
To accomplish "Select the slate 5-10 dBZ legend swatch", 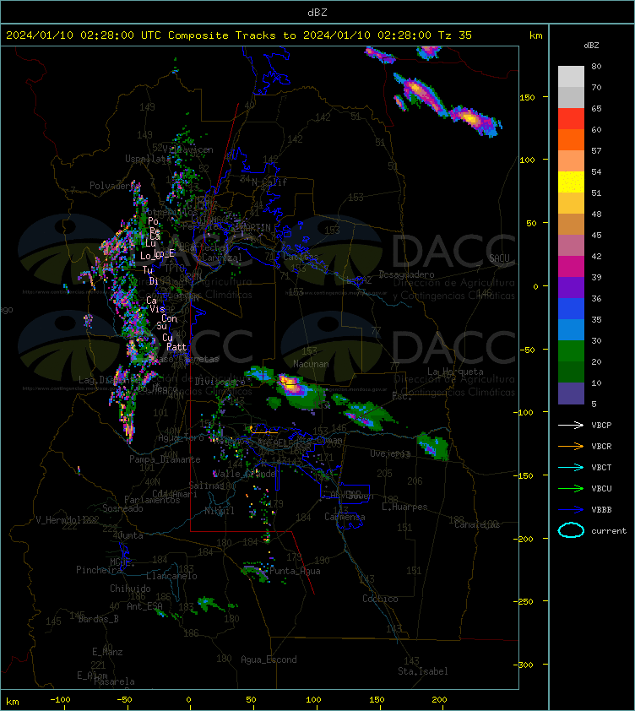I will click(x=571, y=393).
